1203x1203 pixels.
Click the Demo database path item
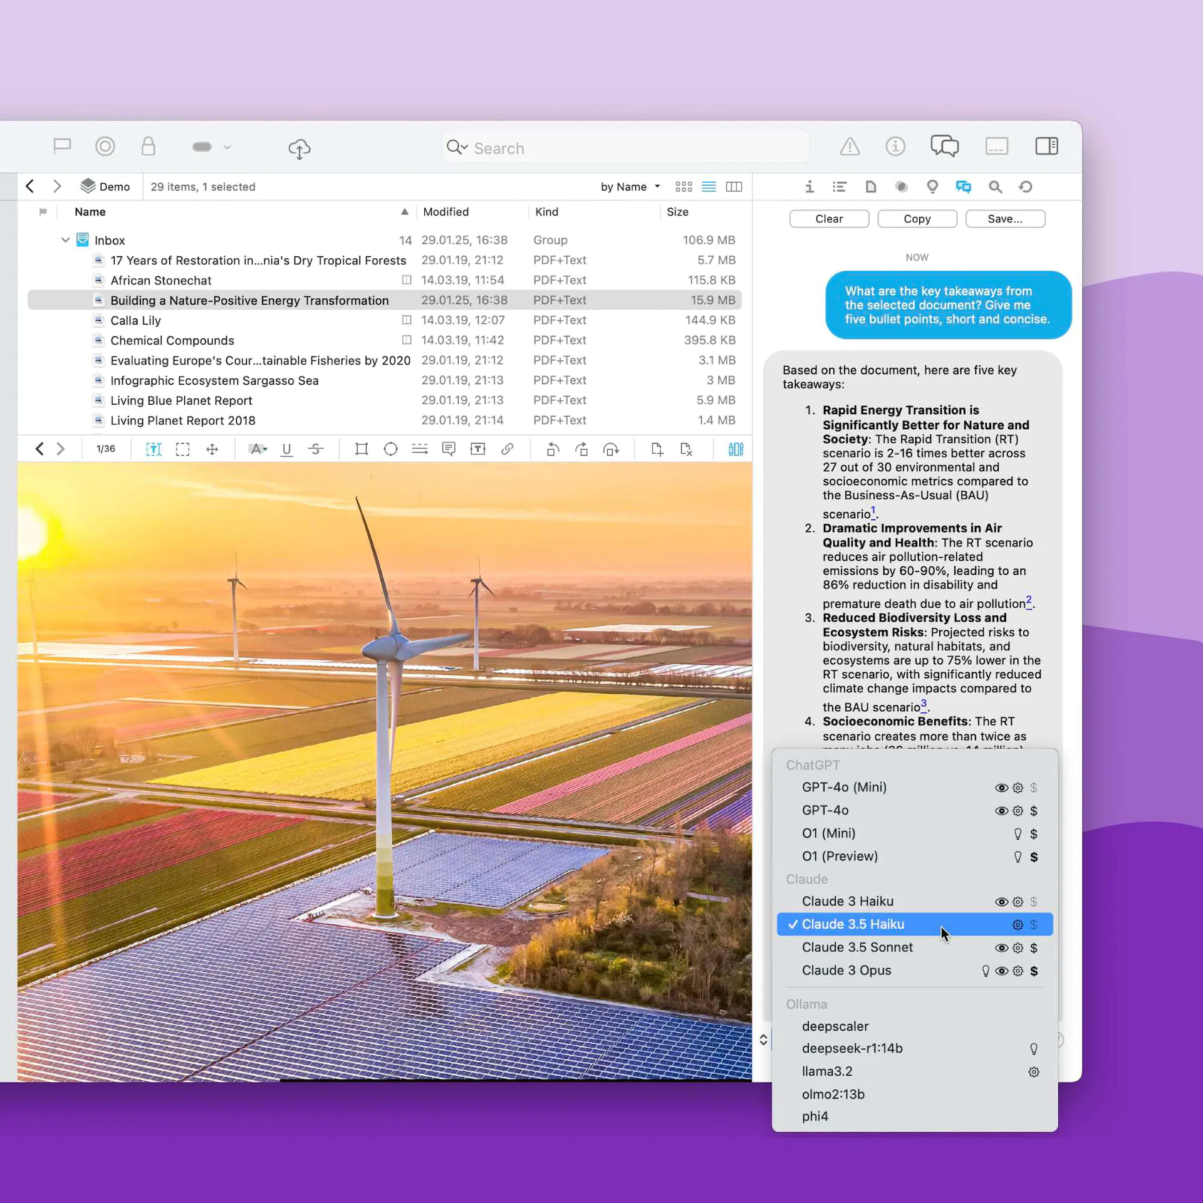tap(105, 187)
